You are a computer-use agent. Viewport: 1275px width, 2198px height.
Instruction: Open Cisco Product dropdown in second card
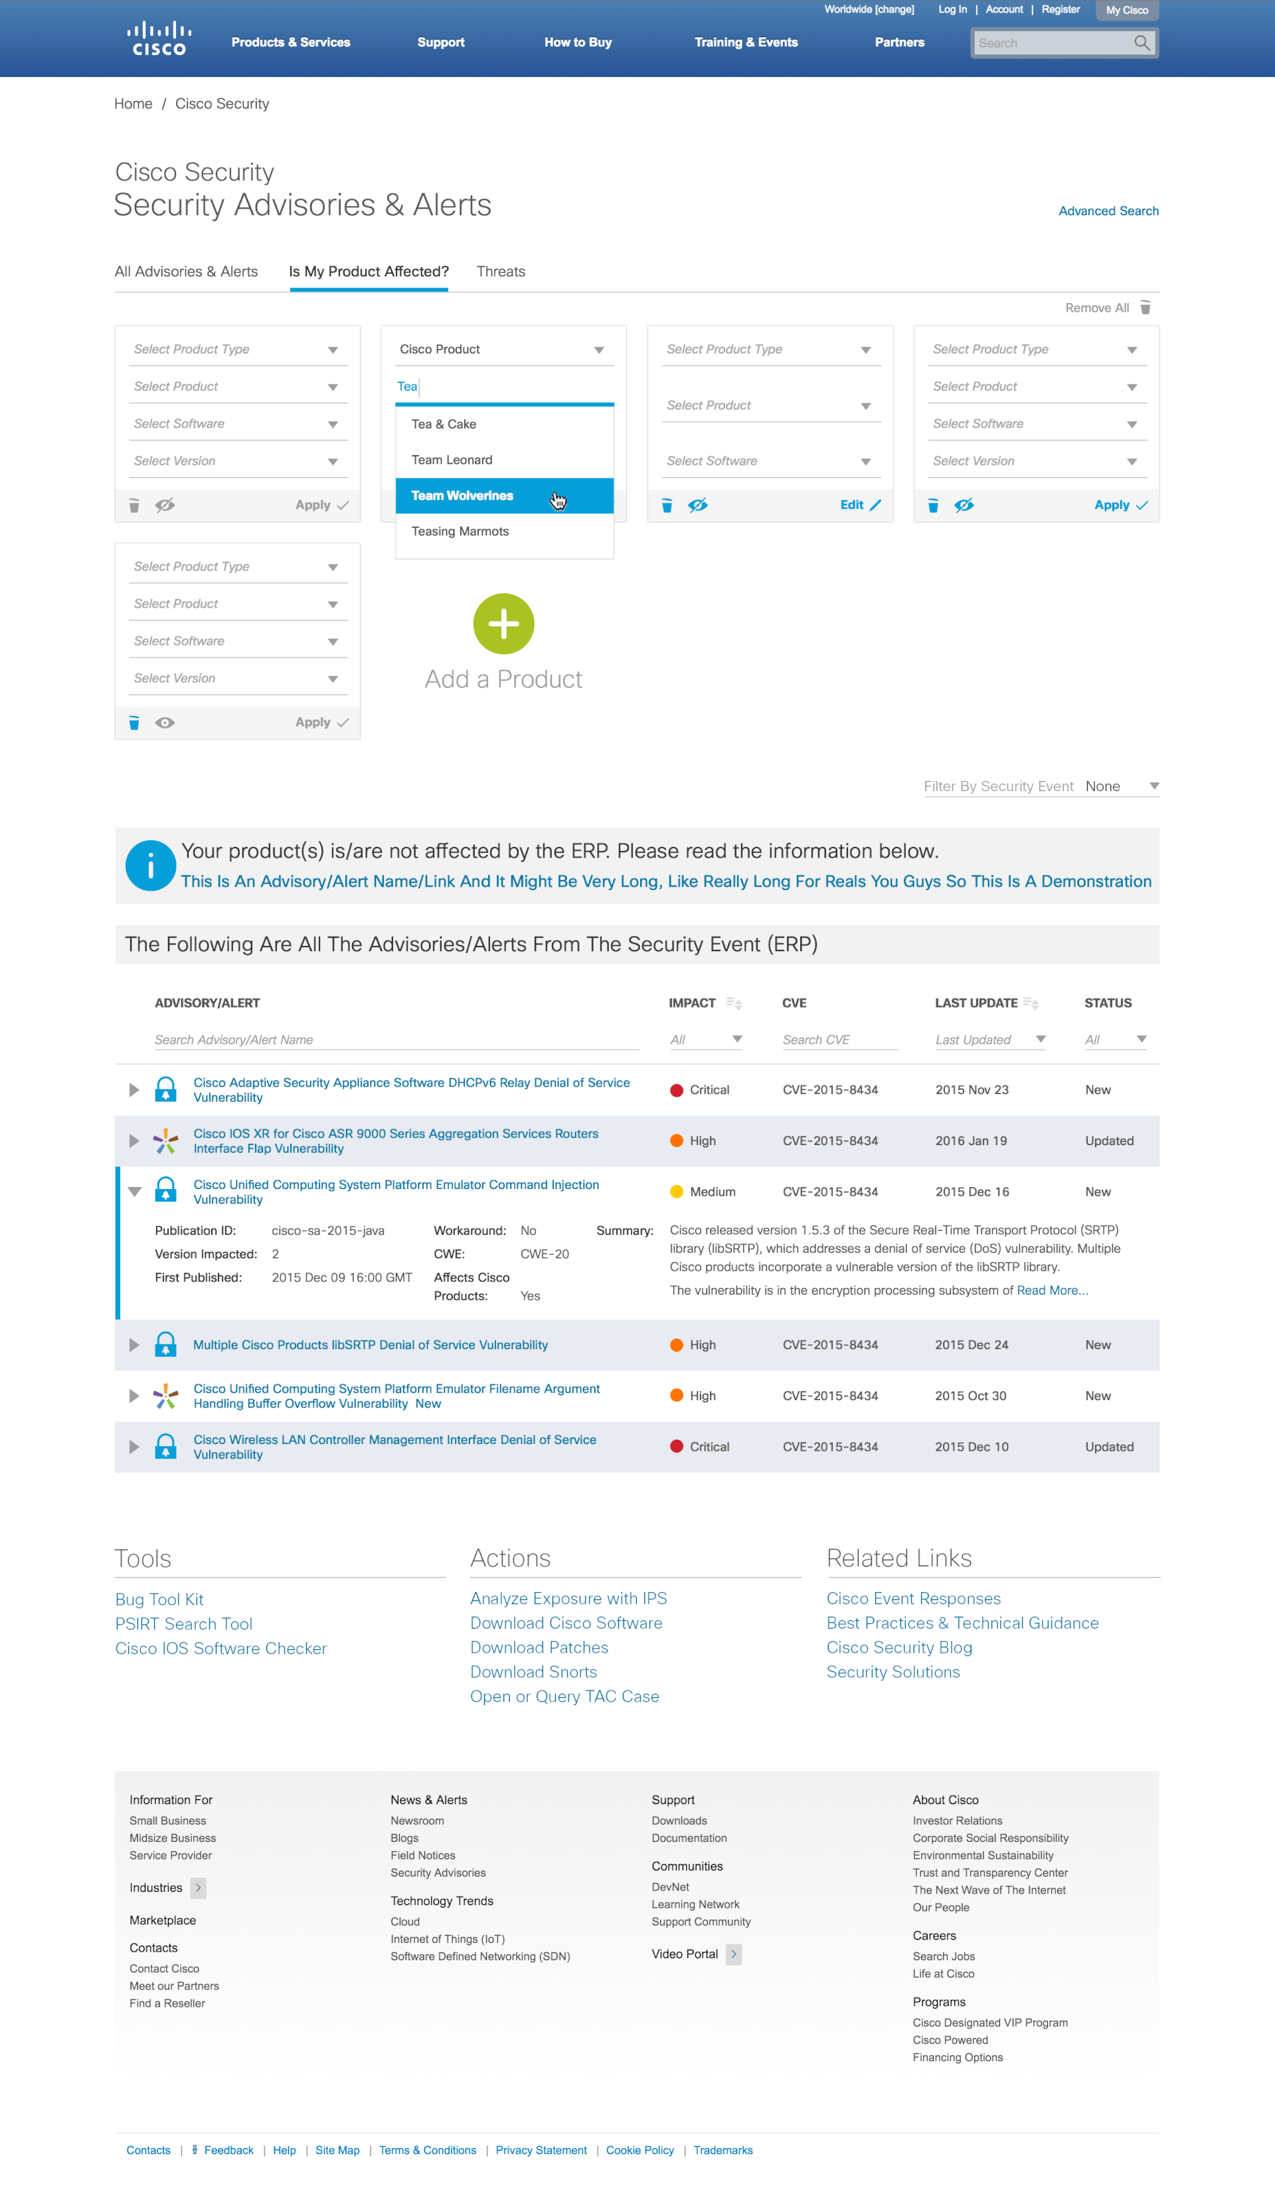pos(504,349)
